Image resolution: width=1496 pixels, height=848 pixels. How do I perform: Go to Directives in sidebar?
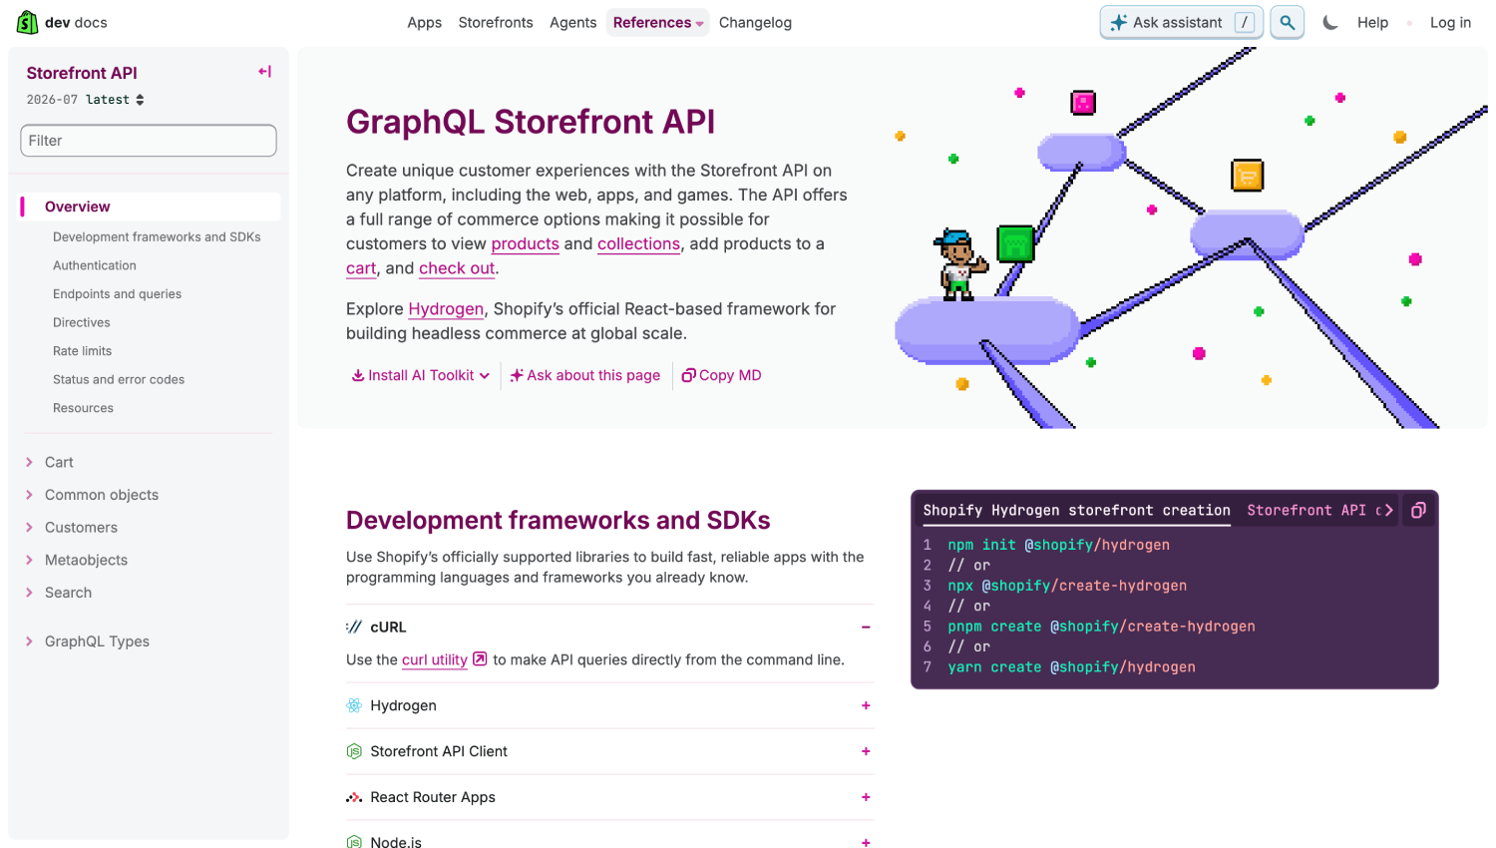pos(82,322)
